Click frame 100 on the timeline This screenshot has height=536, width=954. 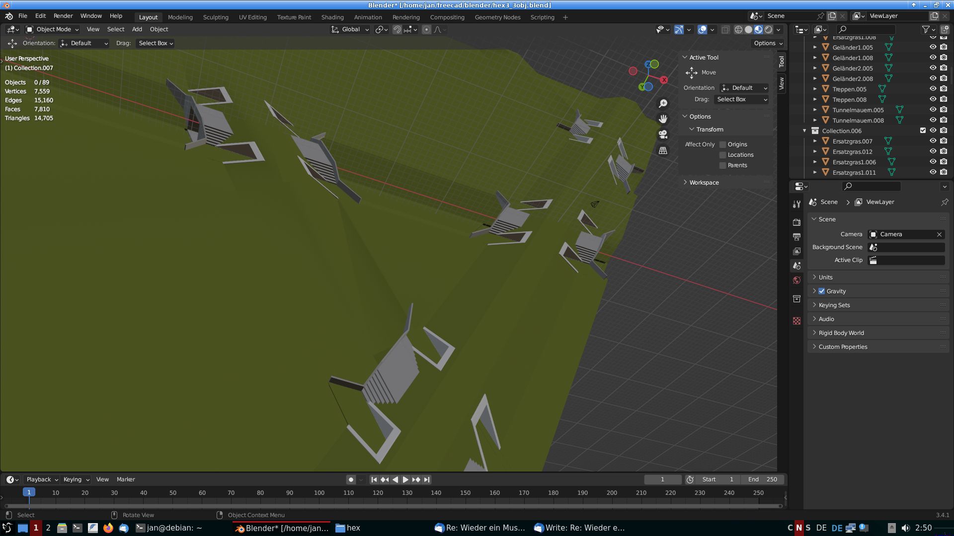(x=319, y=493)
